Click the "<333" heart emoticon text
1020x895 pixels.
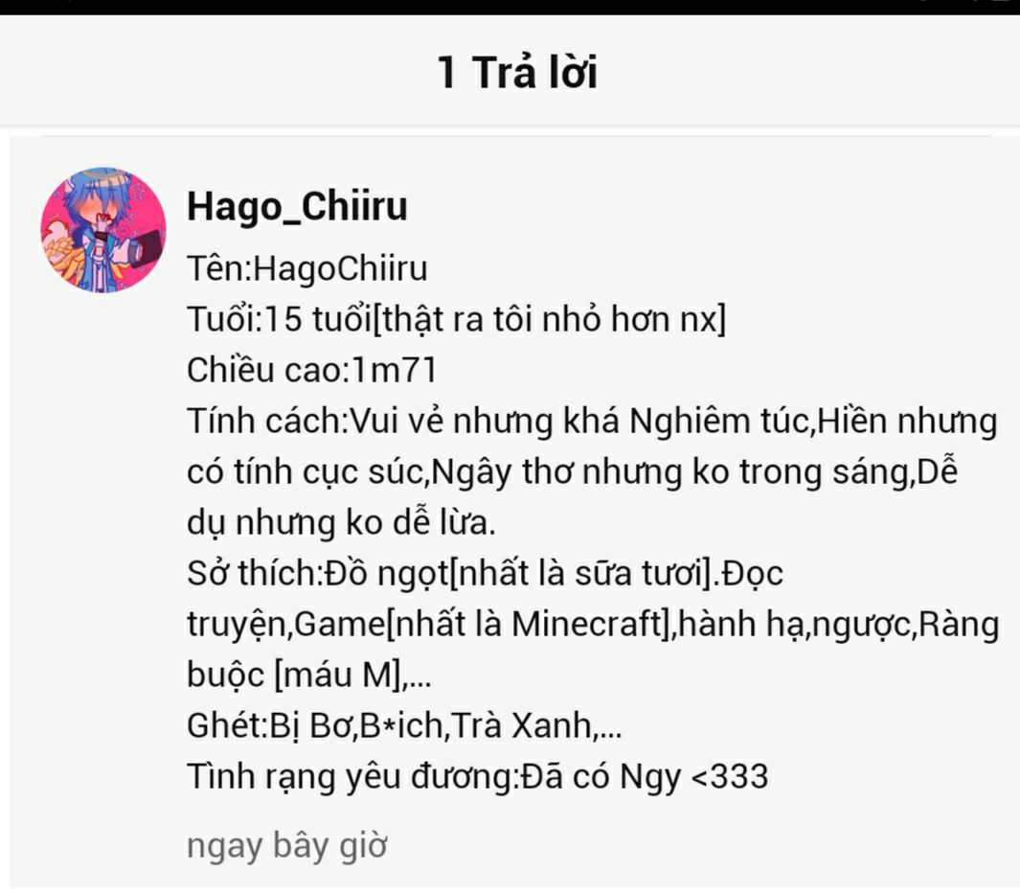729,776
